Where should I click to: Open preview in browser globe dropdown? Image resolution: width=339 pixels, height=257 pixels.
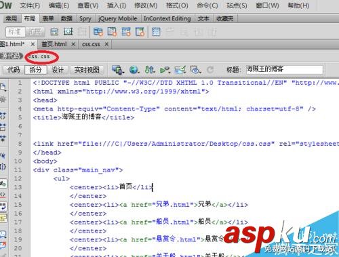point(134,70)
